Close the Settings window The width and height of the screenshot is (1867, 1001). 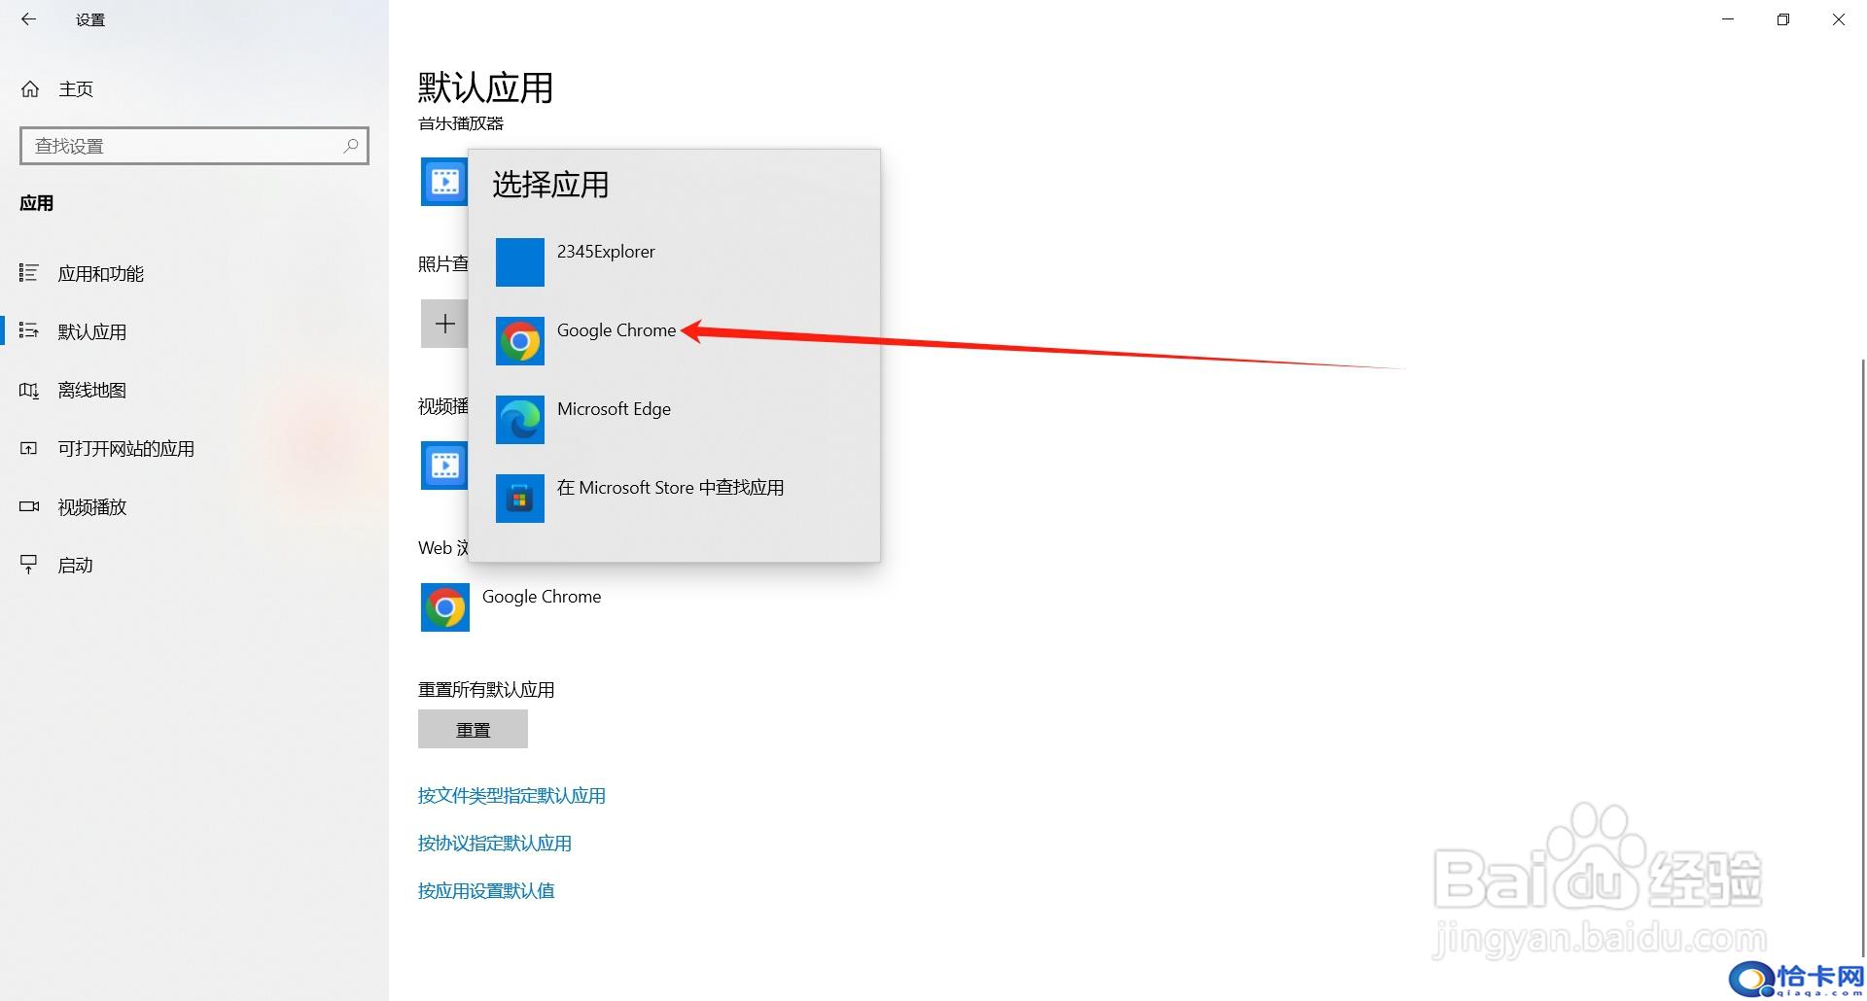tap(1839, 19)
